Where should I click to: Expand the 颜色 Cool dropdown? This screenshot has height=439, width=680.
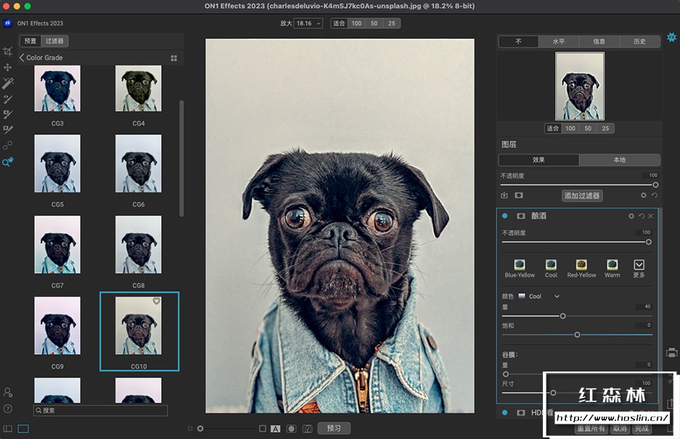tap(557, 296)
